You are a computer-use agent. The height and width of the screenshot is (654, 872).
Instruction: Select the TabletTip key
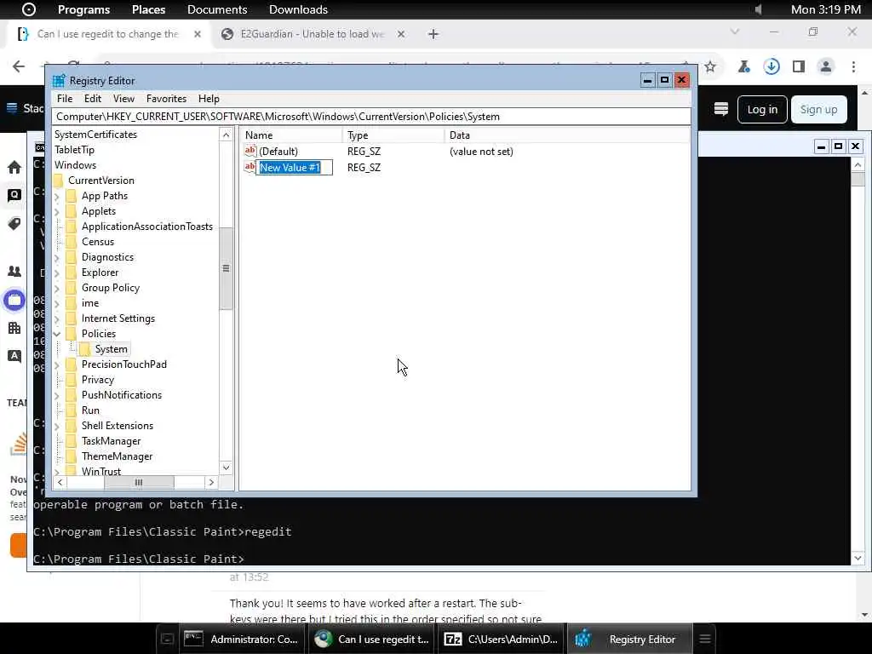tap(75, 150)
